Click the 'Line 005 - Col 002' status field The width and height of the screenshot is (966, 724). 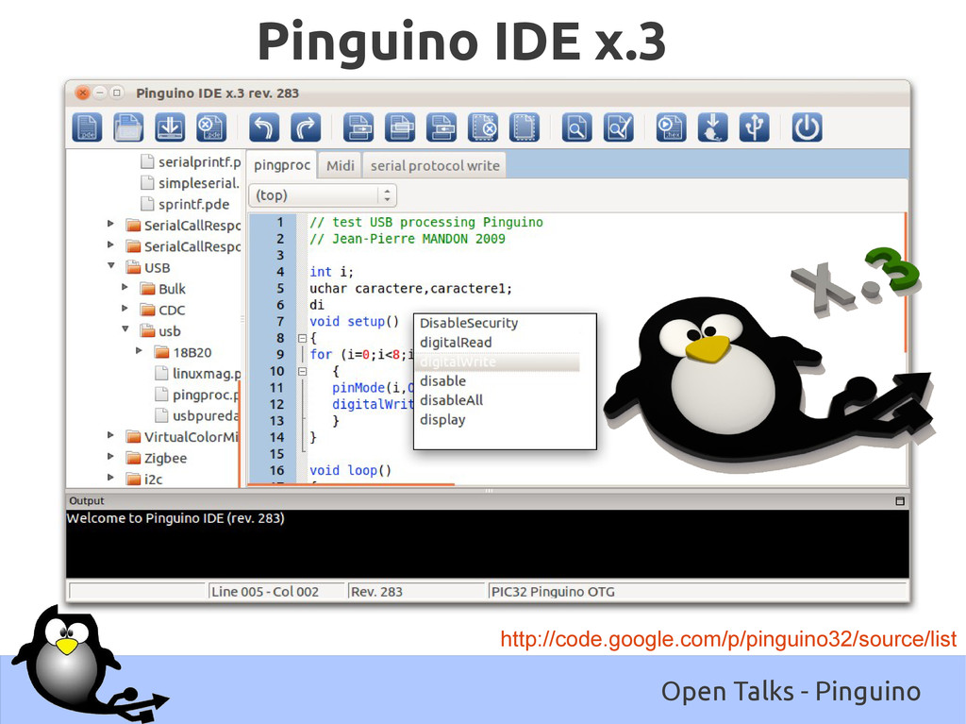pyautogui.click(x=276, y=592)
